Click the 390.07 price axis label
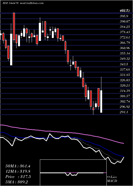 [x=125, y=22]
